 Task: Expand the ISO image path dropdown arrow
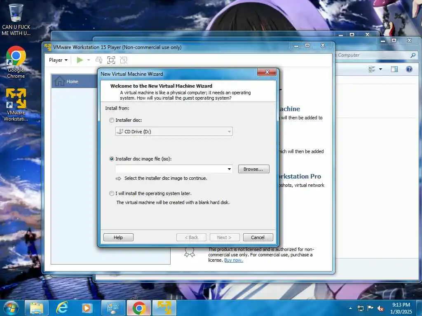click(x=229, y=169)
